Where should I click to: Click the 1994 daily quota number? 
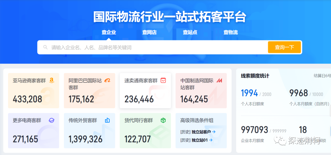click(x=249, y=93)
